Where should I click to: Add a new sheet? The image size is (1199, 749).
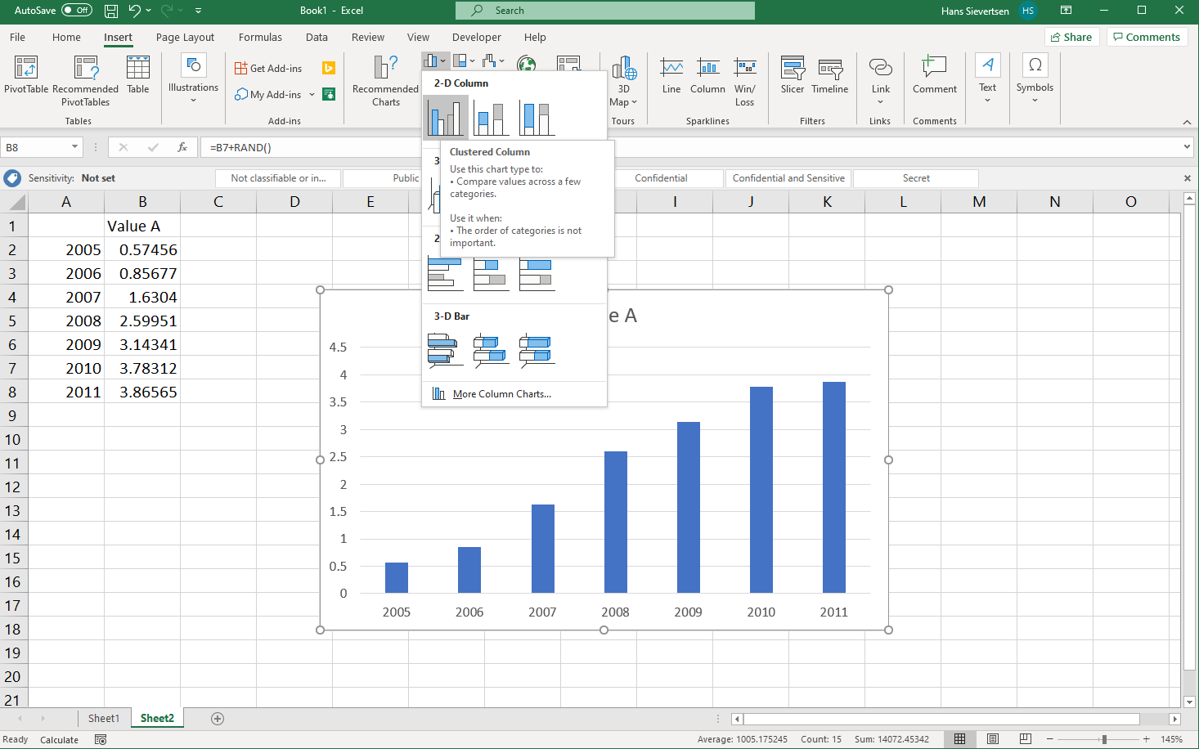[x=218, y=719]
